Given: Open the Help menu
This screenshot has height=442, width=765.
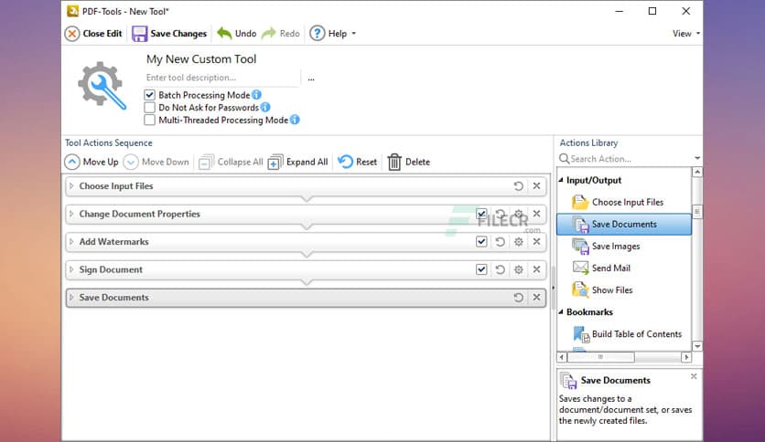Looking at the screenshot, I should (x=333, y=34).
